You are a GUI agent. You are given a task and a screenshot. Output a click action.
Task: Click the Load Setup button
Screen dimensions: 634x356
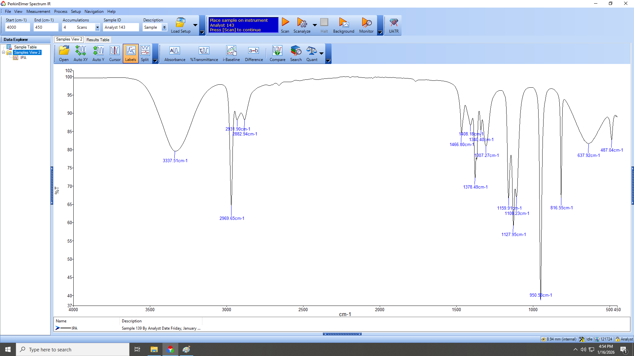pyautogui.click(x=181, y=25)
